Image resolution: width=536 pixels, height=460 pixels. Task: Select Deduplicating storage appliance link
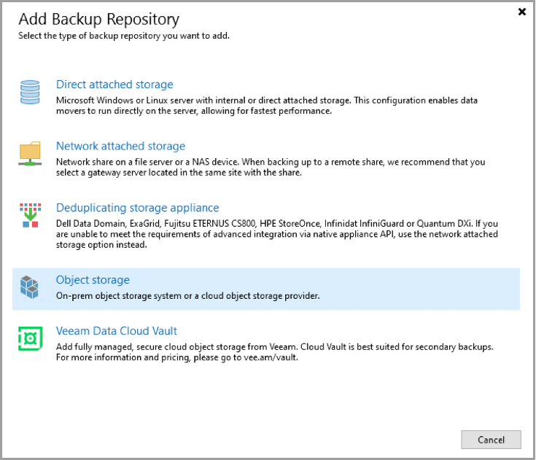click(137, 208)
